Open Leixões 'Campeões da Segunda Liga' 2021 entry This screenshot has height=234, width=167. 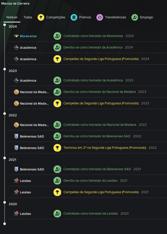[101, 192]
